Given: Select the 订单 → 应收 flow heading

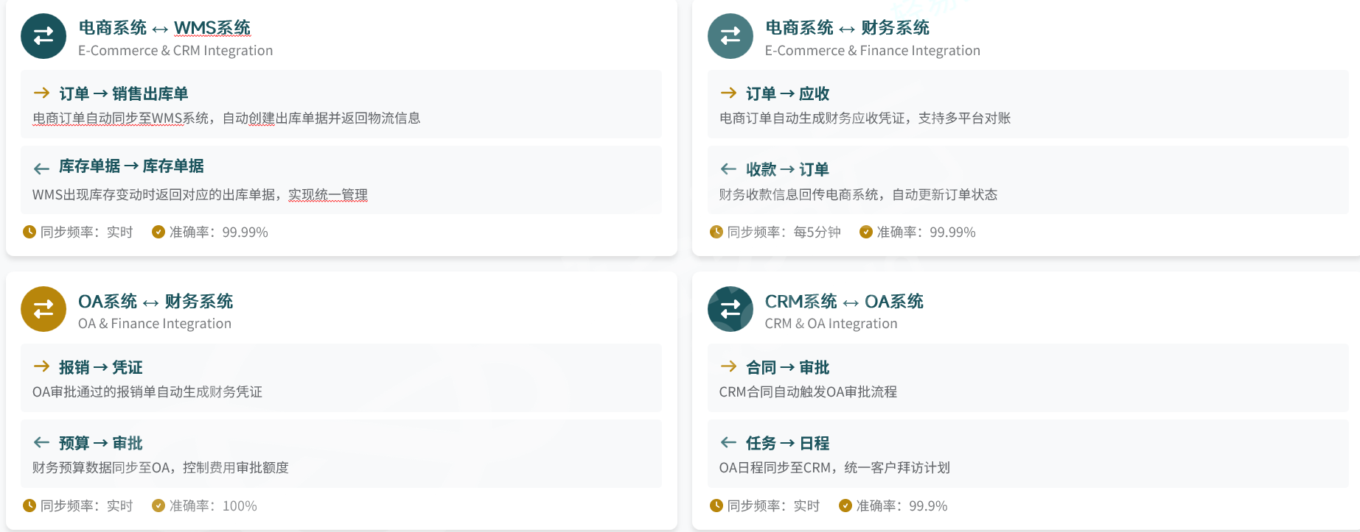Looking at the screenshot, I should point(787,93).
